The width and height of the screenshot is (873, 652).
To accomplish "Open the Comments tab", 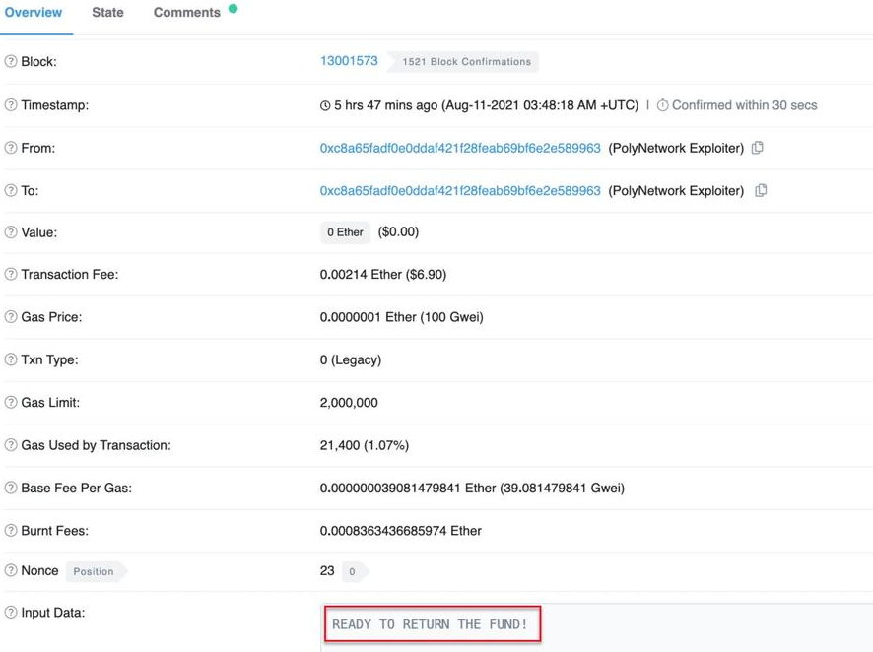I will (x=187, y=12).
